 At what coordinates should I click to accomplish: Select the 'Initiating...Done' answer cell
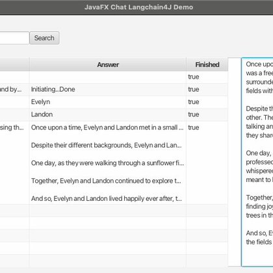[x=108, y=90]
